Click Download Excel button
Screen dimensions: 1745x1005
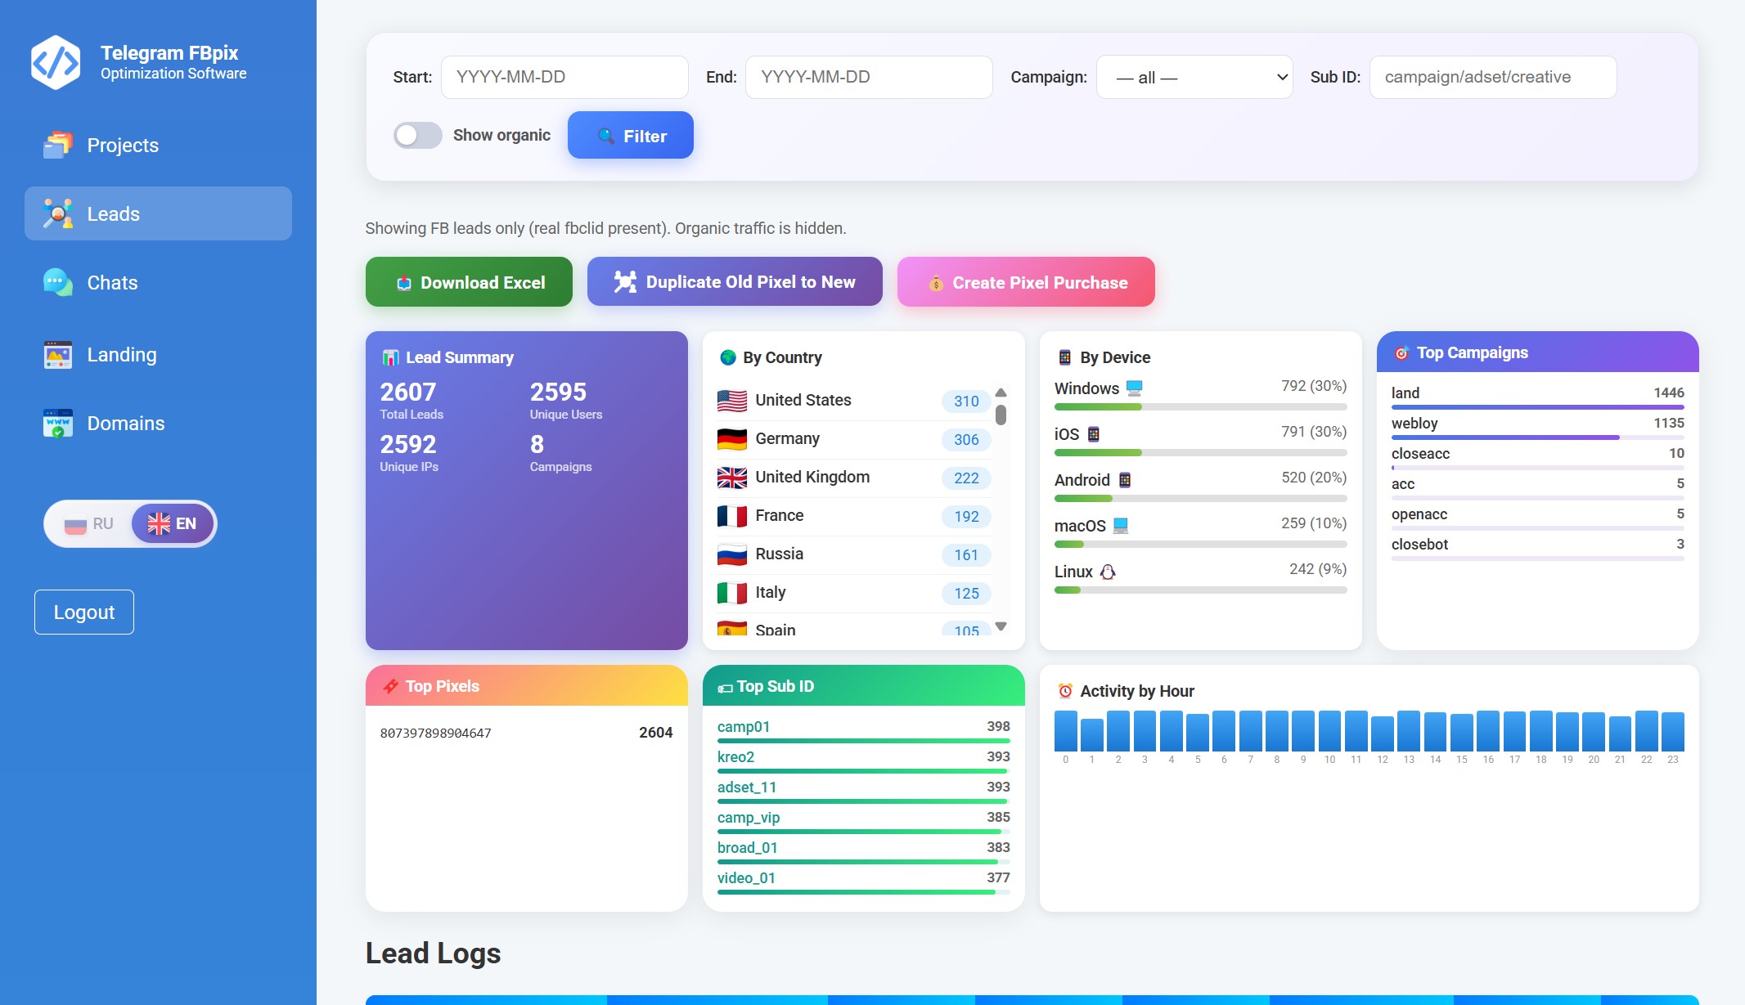pyautogui.click(x=469, y=282)
